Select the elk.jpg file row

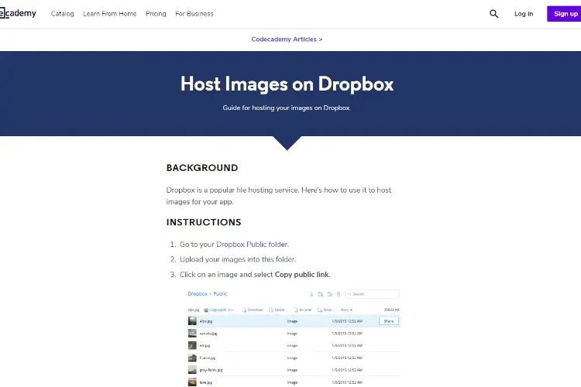pyautogui.click(x=294, y=345)
